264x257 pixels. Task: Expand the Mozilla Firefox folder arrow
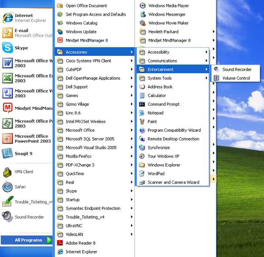coord(132,156)
